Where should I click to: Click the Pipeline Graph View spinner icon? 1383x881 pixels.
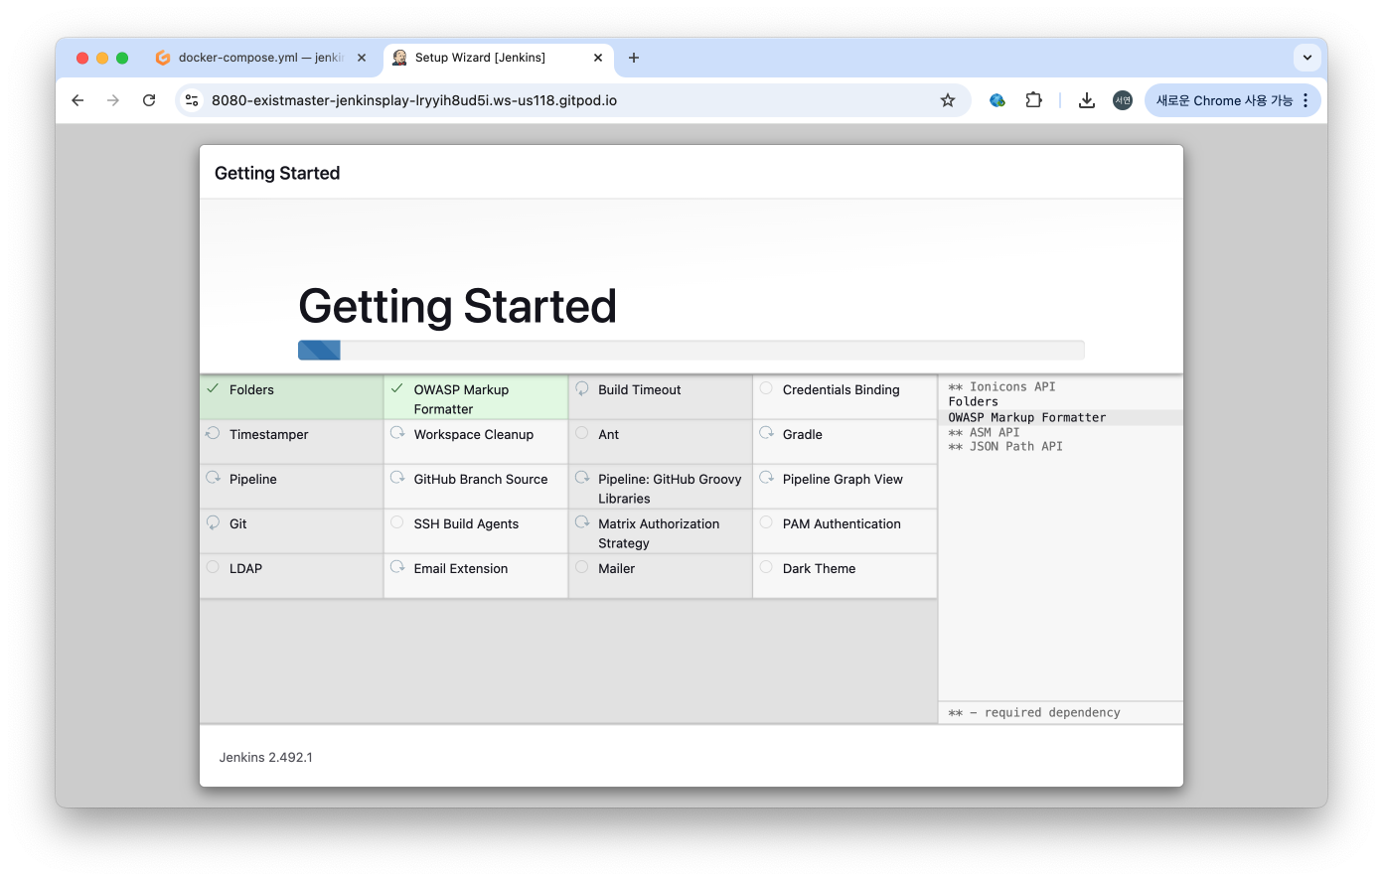click(x=766, y=478)
